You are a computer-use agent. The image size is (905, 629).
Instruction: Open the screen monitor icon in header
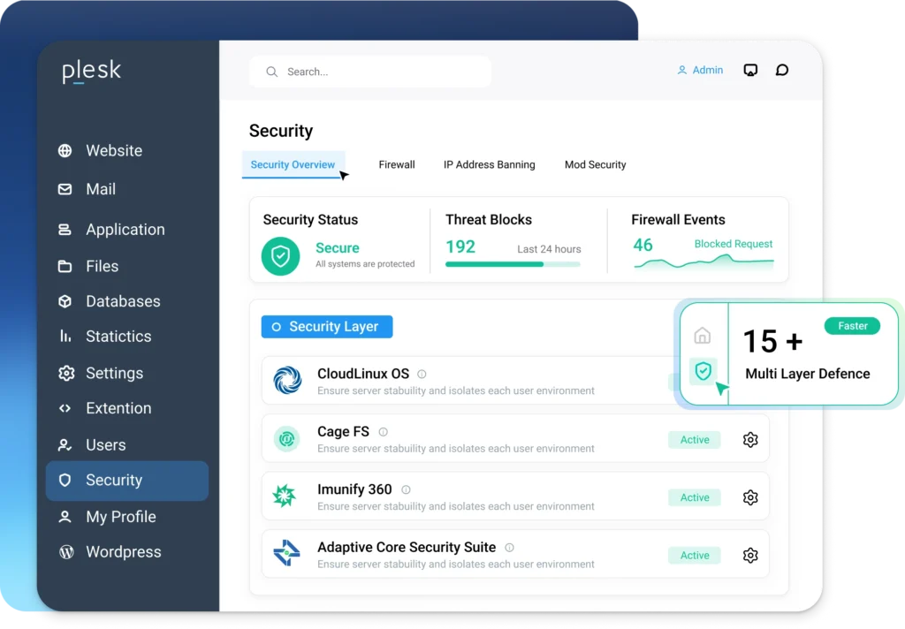point(750,71)
